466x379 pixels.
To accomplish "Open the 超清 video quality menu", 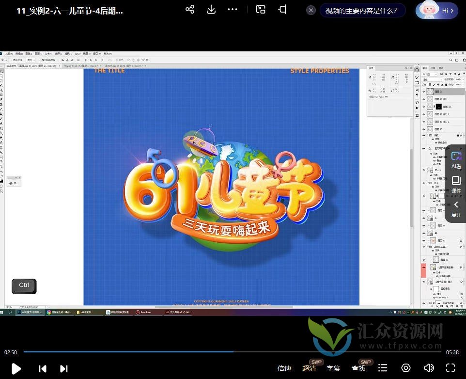I will 309,368.
